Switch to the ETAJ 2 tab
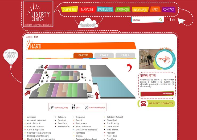This screenshot has width=197, height=140. (125, 55)
